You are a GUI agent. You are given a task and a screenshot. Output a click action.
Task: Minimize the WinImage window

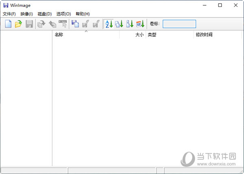tap(205, 5)
